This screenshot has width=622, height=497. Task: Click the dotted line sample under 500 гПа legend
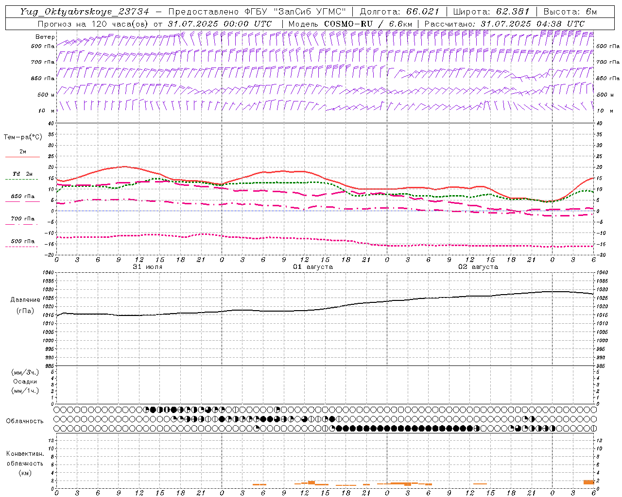pyautogui.click(x=22, y=247)
